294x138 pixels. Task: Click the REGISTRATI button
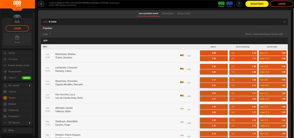click(257, 4)
